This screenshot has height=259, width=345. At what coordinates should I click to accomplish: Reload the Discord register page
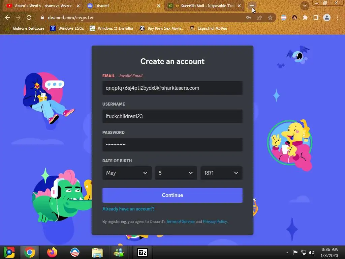click(x=29, y=18)
